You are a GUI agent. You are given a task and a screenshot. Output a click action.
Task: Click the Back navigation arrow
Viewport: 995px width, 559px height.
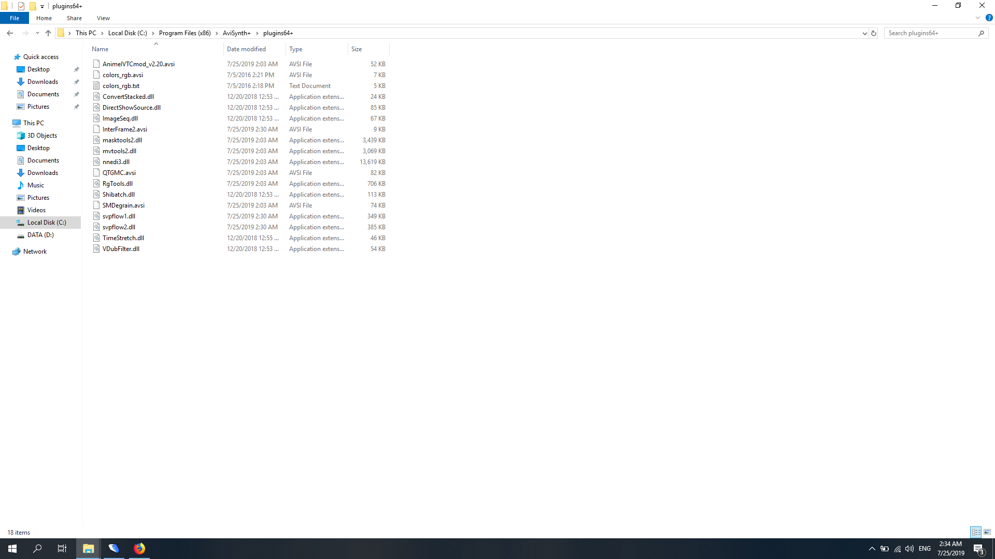coord(10,33)
